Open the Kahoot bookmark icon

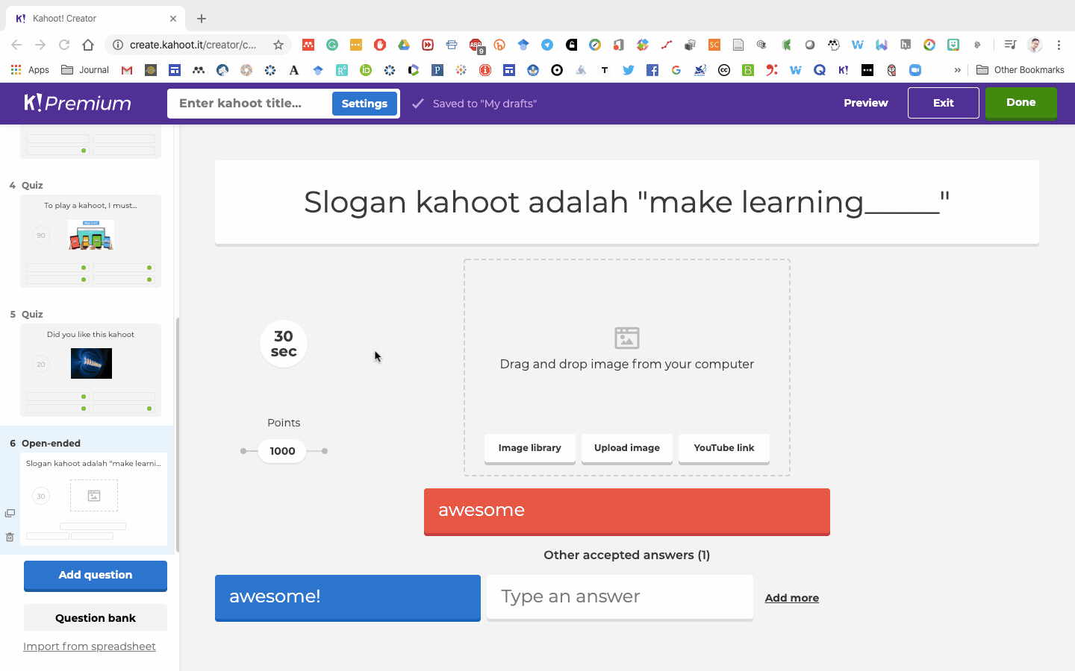(x=844, y=70)
